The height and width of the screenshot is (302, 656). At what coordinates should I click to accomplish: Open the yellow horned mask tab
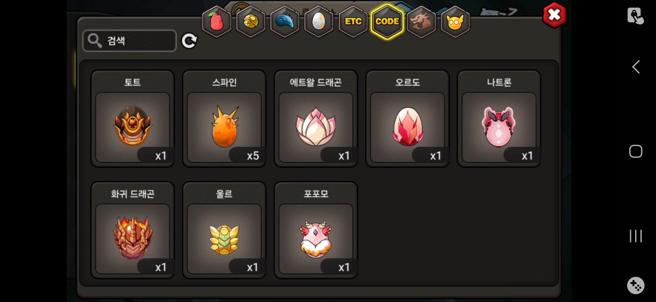pyautogui.click(x=455, y=22)
